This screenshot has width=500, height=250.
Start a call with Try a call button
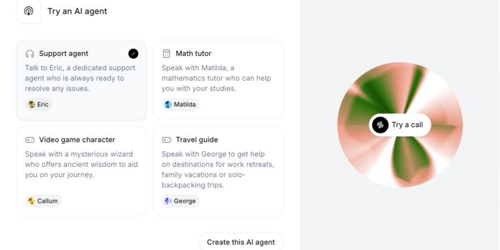pyautogui.click(x=400, y=125)
